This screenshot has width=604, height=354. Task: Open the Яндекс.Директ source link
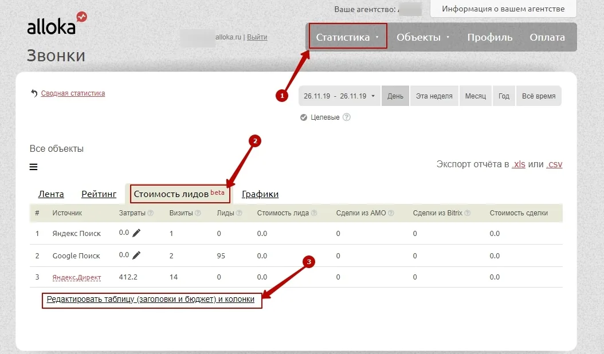point(77,277)
